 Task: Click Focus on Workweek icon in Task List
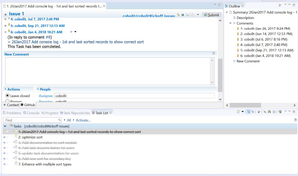(x=259, y=112)
